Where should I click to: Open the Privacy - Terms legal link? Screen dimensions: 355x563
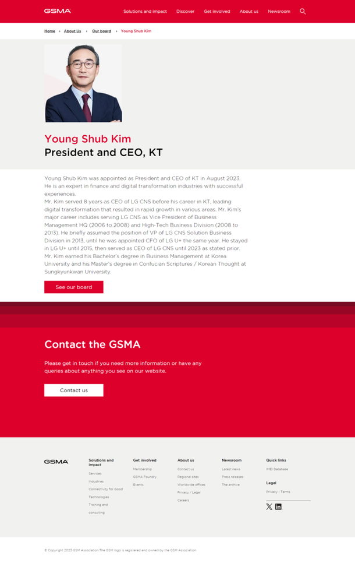coord(277,491)
